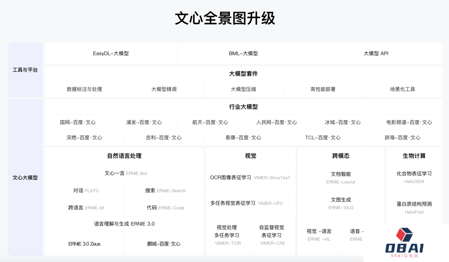Select 数据标注与处理
This screenshot has height=262, width=449.
[84, 89]
